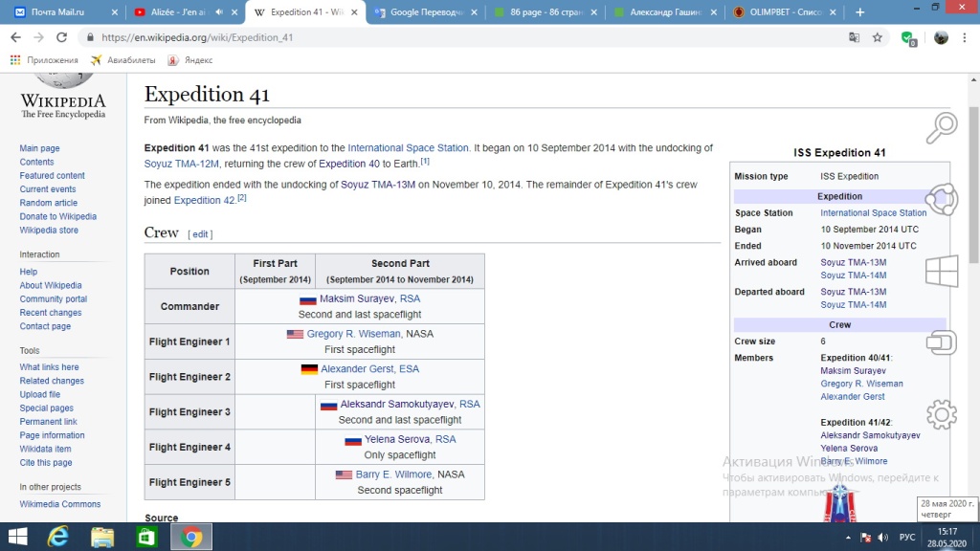Screen dimensions: 980x551
Task: Open Barry E. Wilmore link in table
Action: click(393, 474)
